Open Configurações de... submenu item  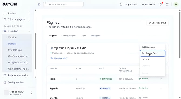tap(19, 56)
